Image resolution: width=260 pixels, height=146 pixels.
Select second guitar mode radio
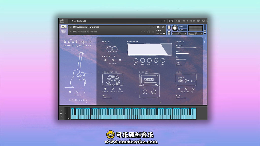77,92
